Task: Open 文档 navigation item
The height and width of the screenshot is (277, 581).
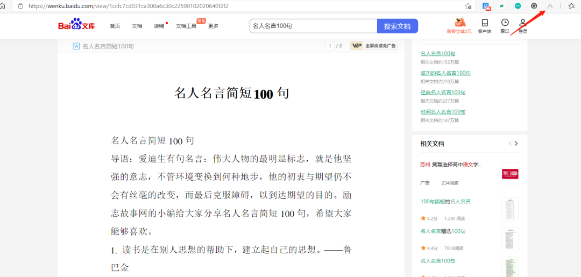Action: [137, 26]
